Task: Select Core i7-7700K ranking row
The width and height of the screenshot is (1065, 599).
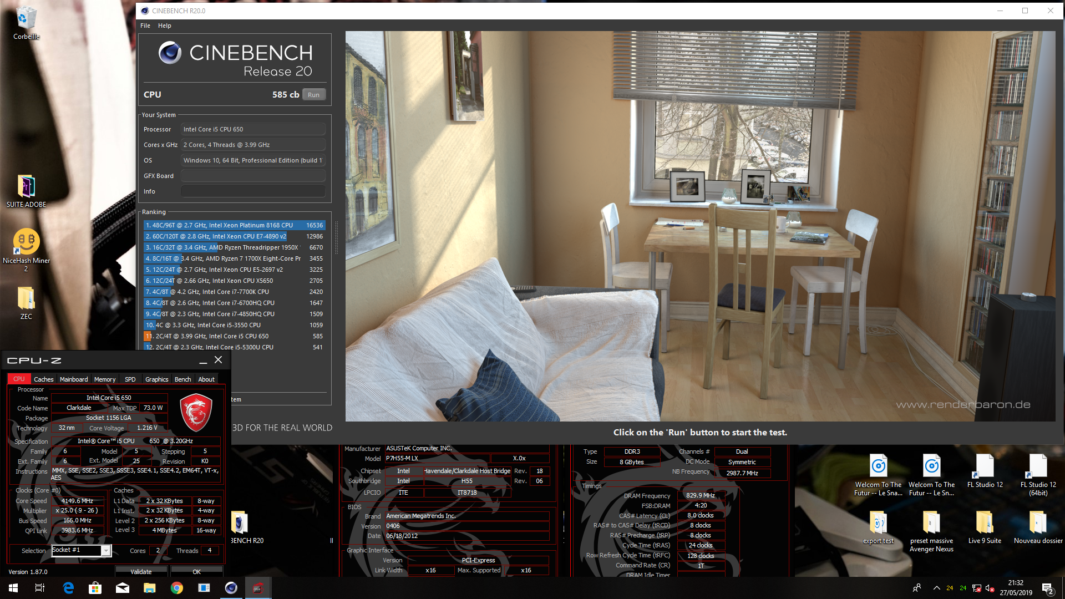Action: [234, 292]
